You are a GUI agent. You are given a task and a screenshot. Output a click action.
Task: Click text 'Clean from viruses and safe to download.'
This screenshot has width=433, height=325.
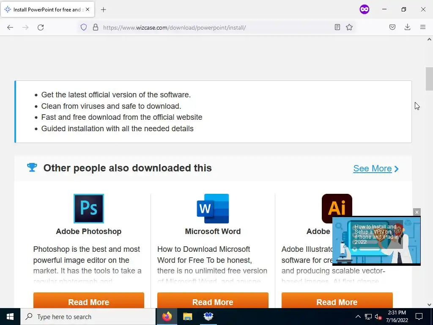click(x=111, y=106)
